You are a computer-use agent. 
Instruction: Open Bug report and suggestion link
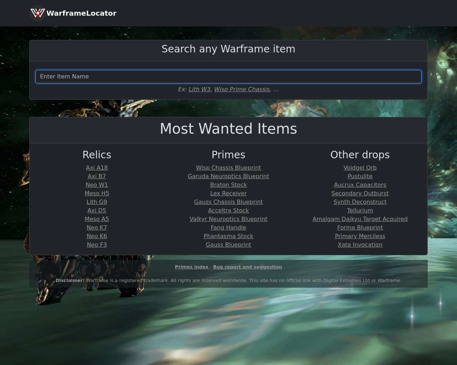point(247,267)
